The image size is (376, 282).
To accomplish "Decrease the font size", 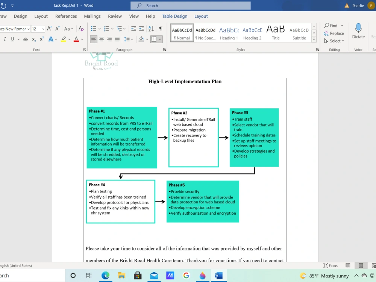I will click(57, 29).
